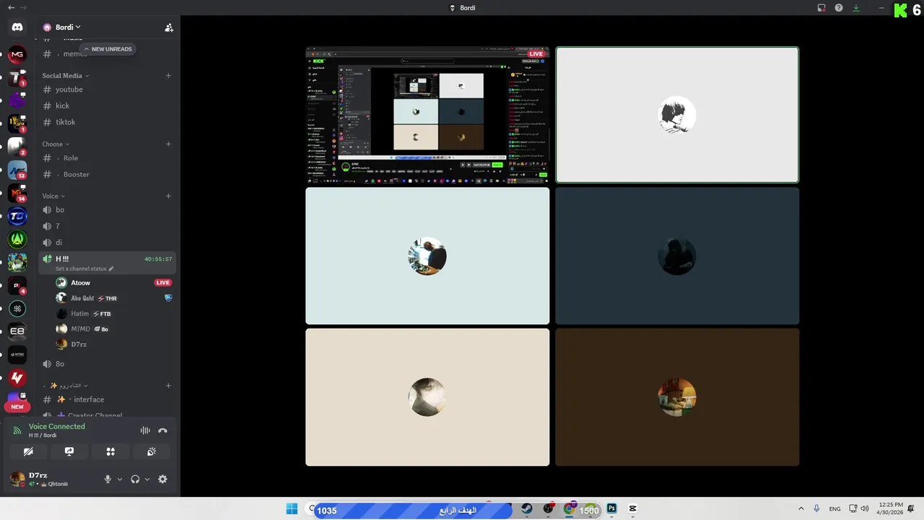Join the voice channel named 7
The width and height of the screenshot is (924, 520).
pyautogui.click(x=107, y=226)
